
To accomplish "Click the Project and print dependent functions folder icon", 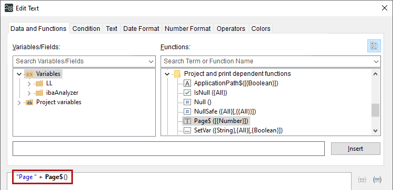I will (177, 74).
